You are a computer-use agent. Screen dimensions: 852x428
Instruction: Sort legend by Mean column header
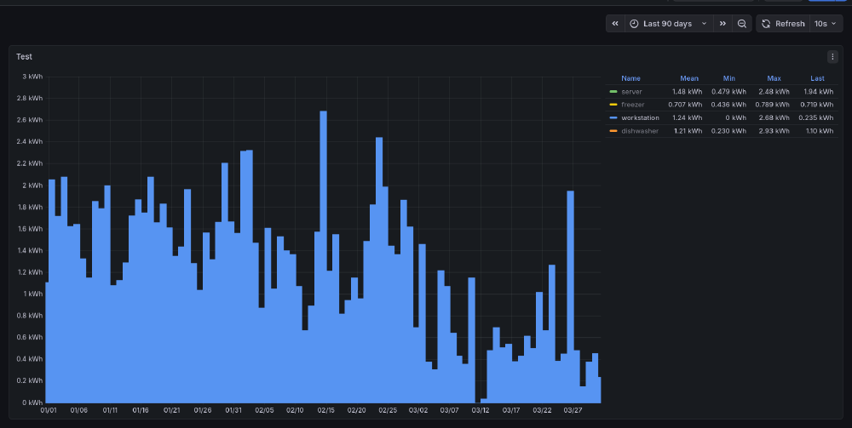point(688,78)
